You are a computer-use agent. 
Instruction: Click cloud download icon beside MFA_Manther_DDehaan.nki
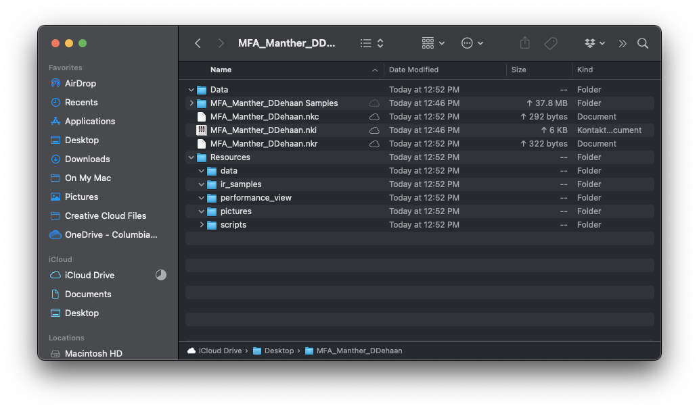point(374,130)
